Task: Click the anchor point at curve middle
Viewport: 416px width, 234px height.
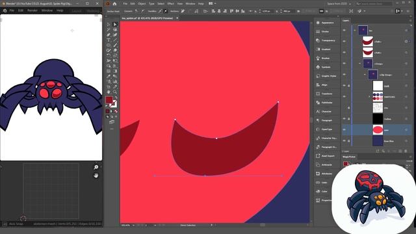Action: click(216, 138)
